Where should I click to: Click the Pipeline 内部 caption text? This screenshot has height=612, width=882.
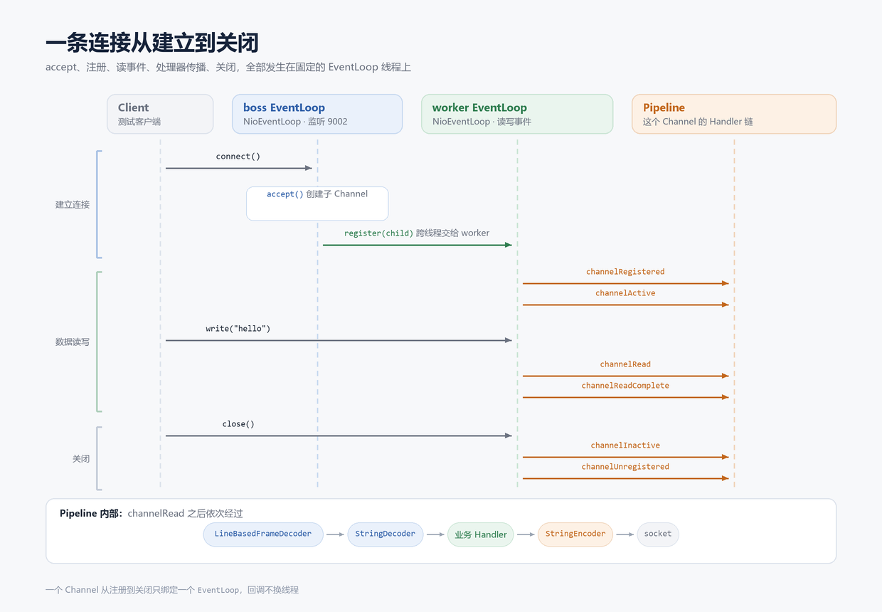(152, 513)
